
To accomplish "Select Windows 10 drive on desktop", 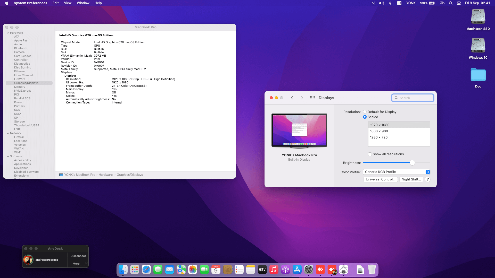I will [478, 48].
